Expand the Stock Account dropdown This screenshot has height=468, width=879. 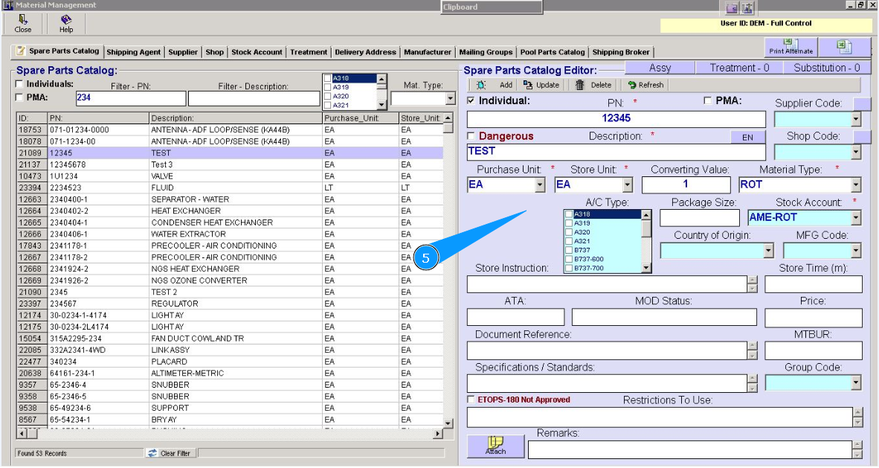coord(856,218)
